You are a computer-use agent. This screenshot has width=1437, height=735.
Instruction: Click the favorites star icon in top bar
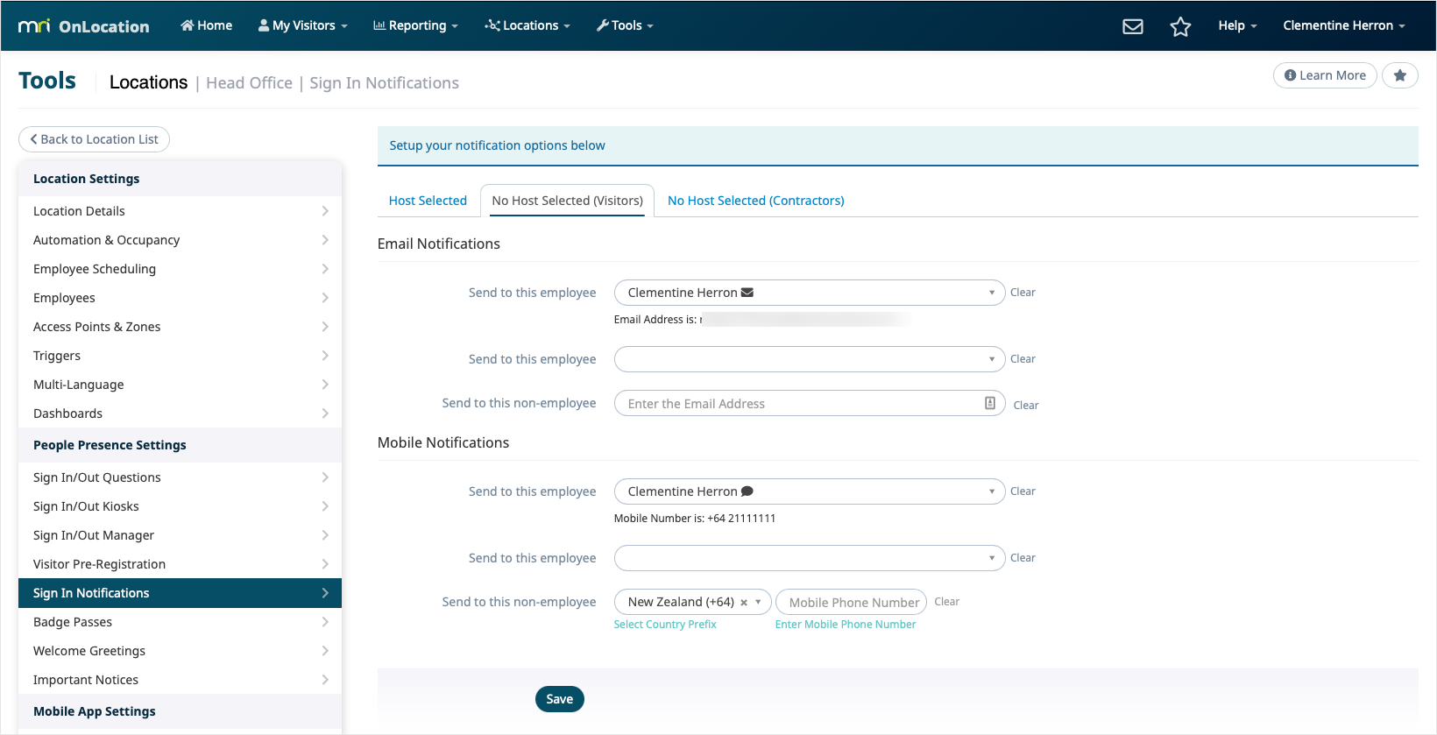pos(1180,26)
